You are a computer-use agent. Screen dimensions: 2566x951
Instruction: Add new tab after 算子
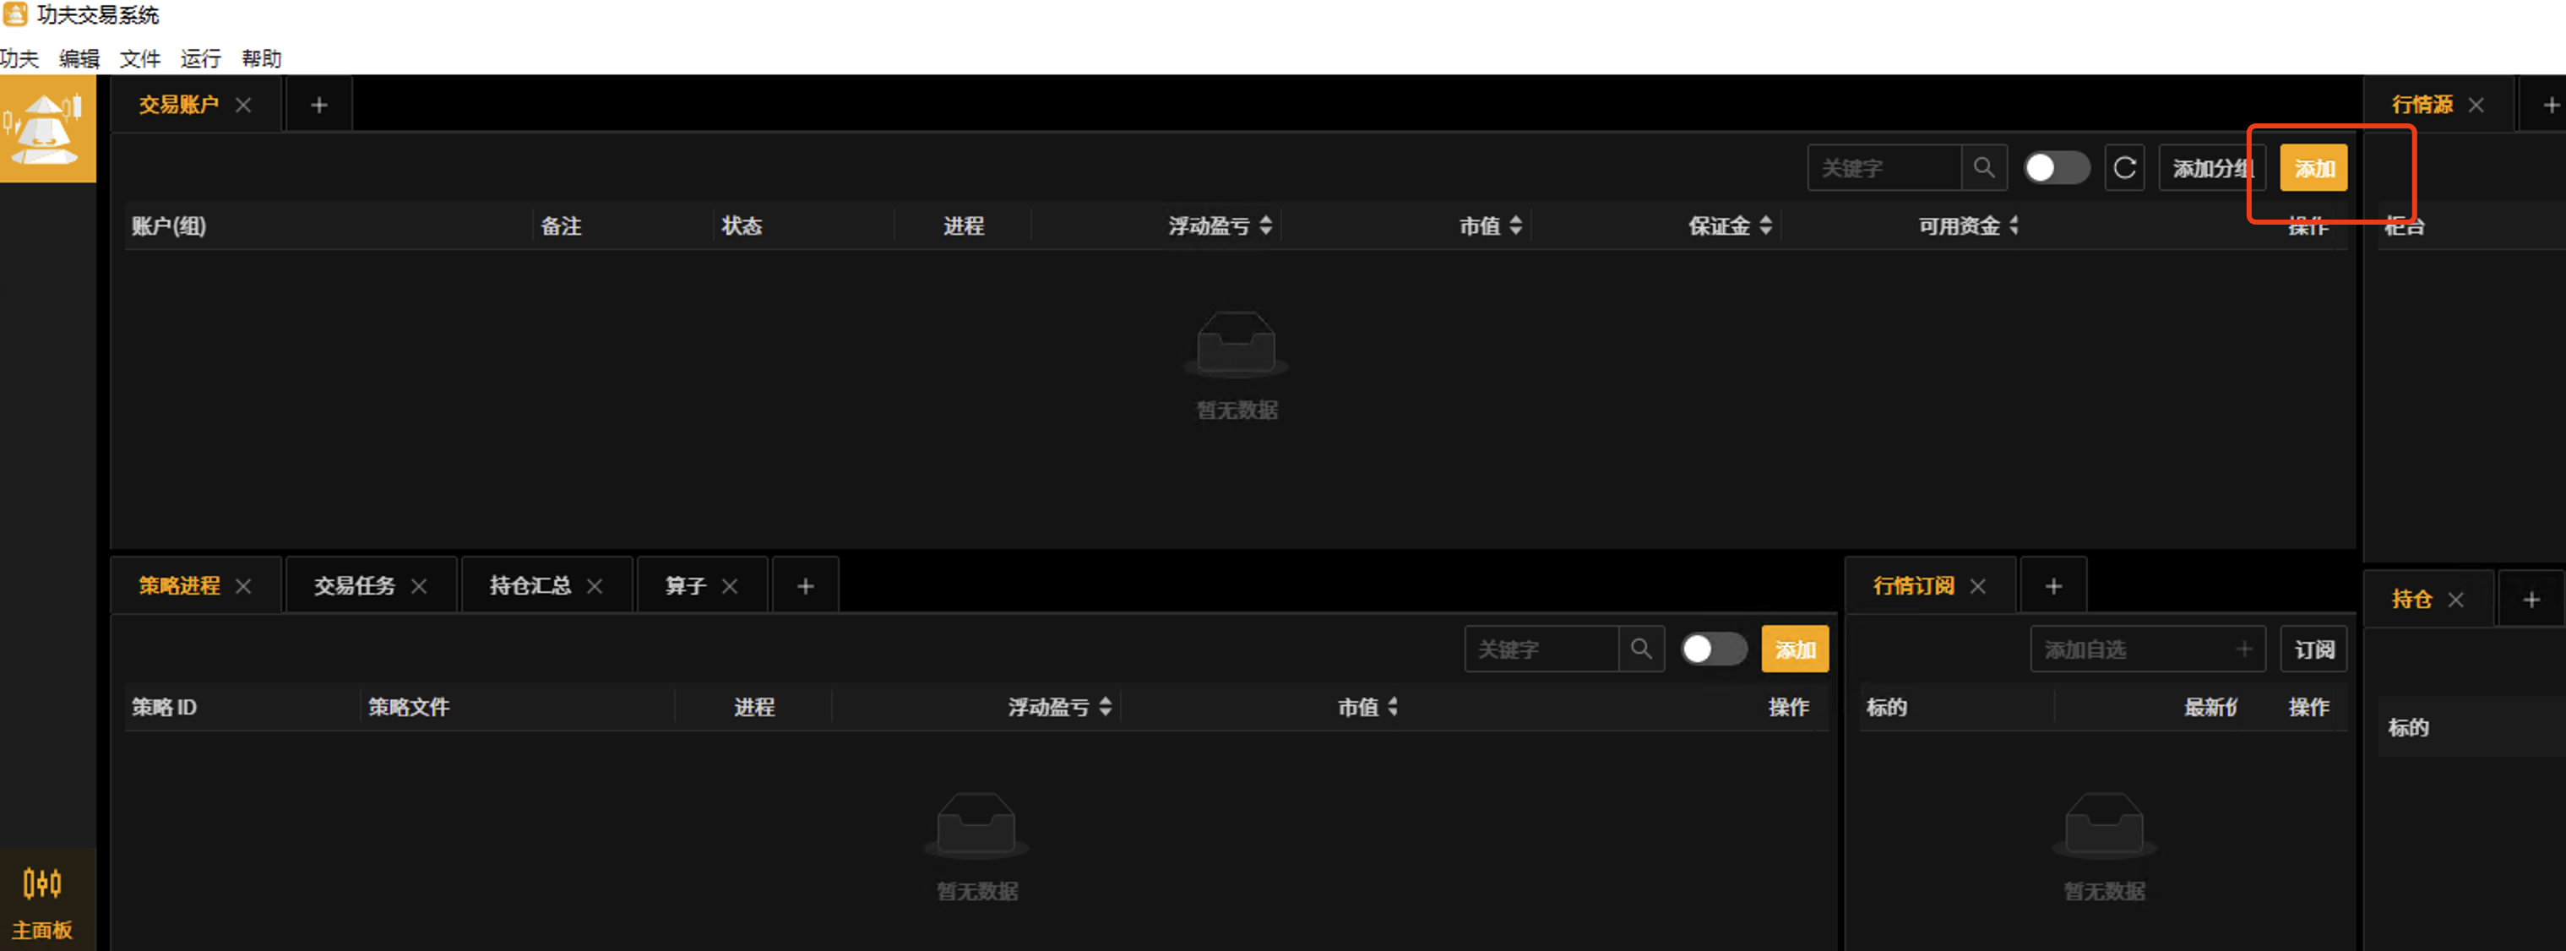(x=806, y=585)
